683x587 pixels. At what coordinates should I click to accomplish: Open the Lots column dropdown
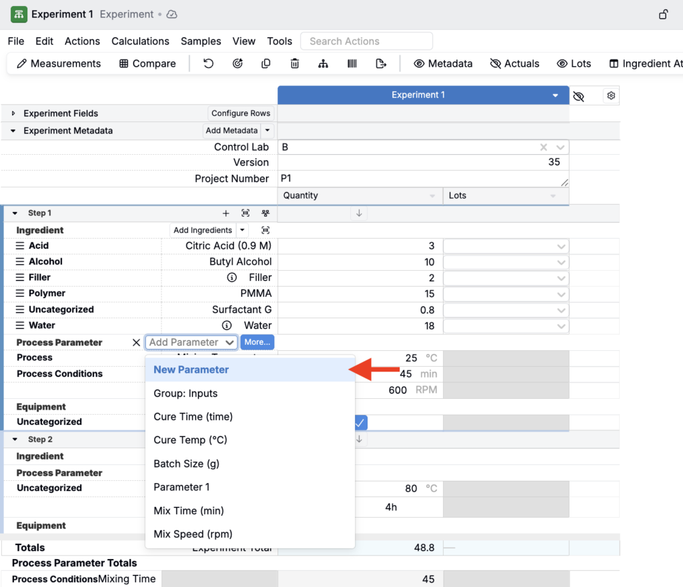553,196
